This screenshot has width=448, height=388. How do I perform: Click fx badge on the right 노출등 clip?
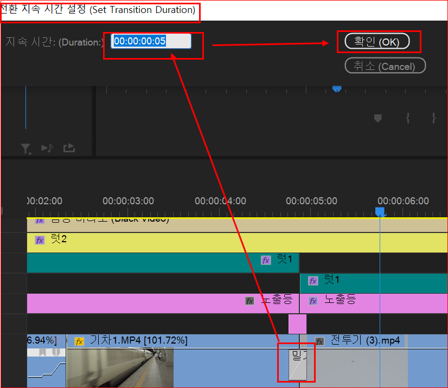(x=313, y=301)
